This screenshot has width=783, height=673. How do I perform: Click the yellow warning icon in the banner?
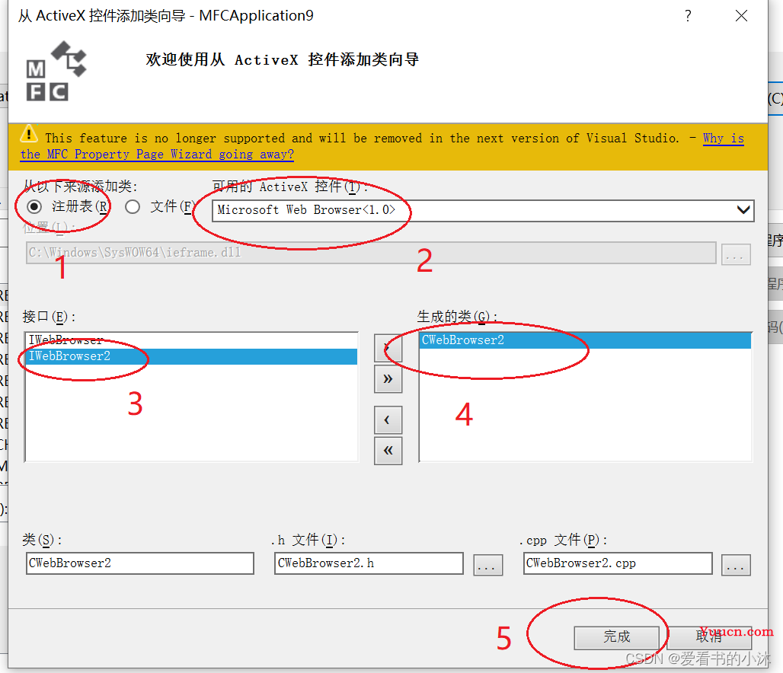29,134
